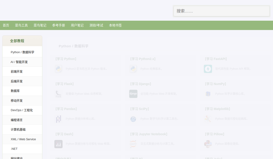Click the Django logo icon
The height and width of the screenshot is (159, 273).
click(133, 94)
